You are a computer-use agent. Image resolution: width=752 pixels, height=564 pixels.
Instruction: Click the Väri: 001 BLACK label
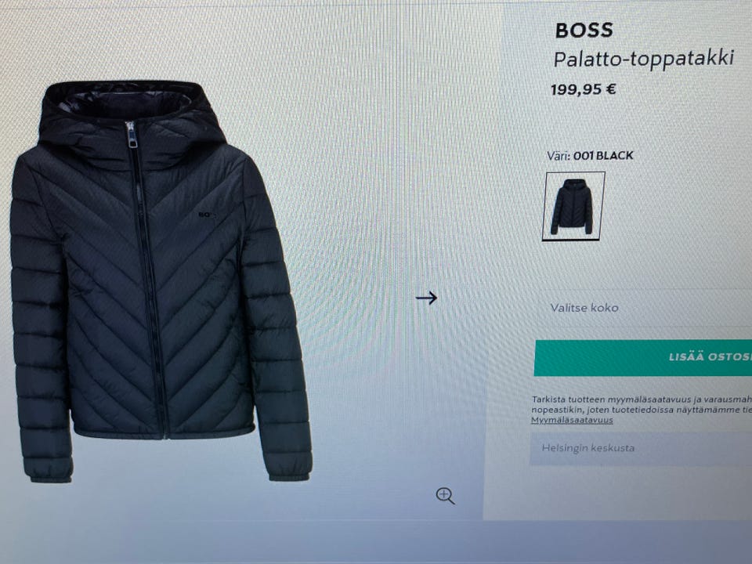tap(591, 155)
